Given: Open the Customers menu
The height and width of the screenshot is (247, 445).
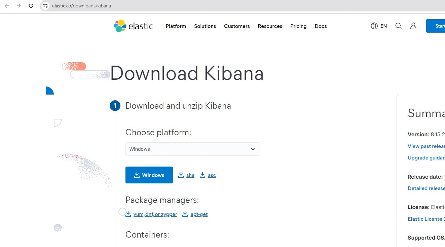Looking at the screenshot, I should 237,26.
